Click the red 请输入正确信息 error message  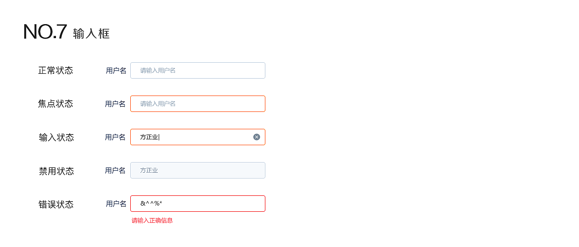click(x=152, y=220)
